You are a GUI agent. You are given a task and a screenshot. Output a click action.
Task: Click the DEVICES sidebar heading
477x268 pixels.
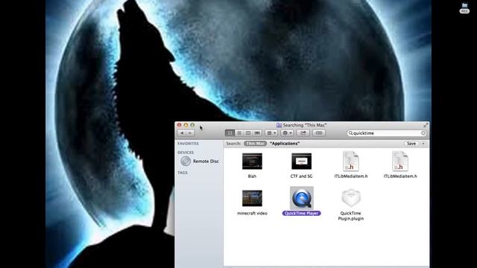pos(186,153)
